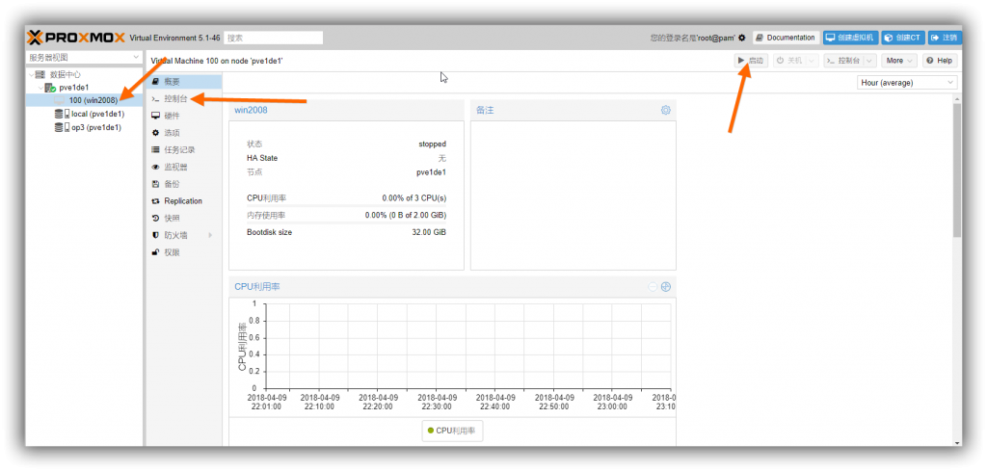Click the 创建虚拟机 button
Screen dimensions: 987x471
[850, 38]
